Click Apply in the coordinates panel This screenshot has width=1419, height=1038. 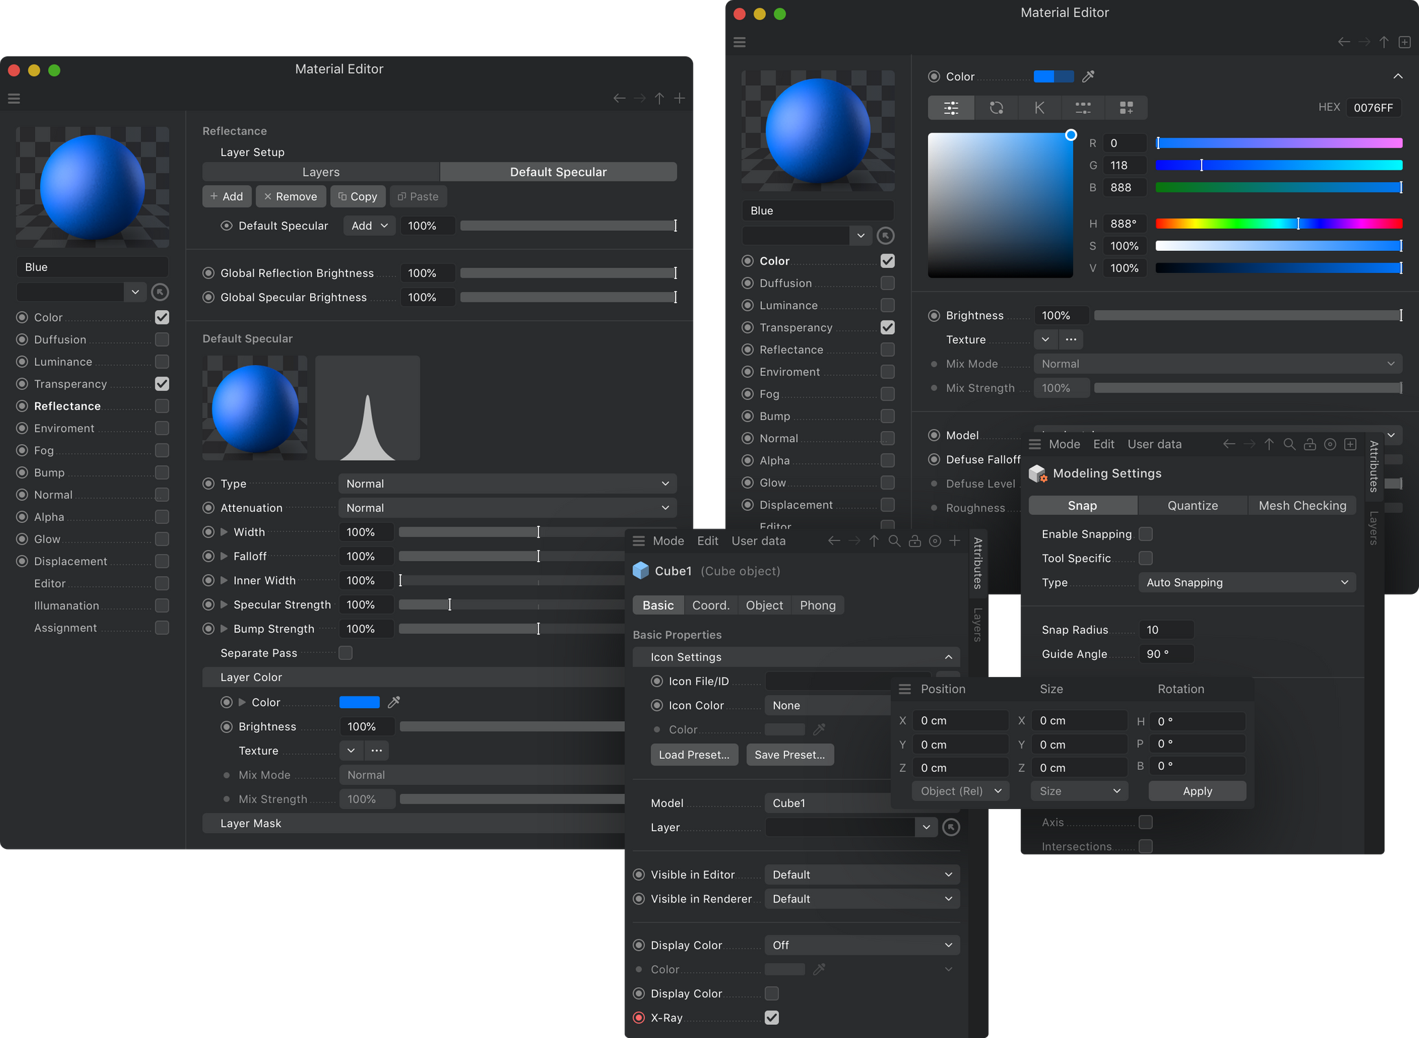[x=1196, y=791]
